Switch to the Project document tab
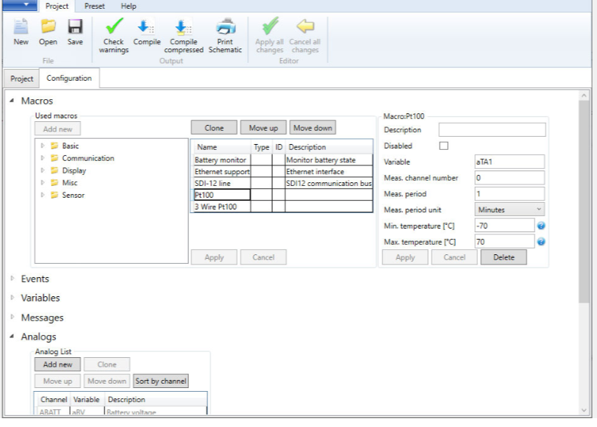Viewport: 597px width, 427px height. click(x=22, y=79)
